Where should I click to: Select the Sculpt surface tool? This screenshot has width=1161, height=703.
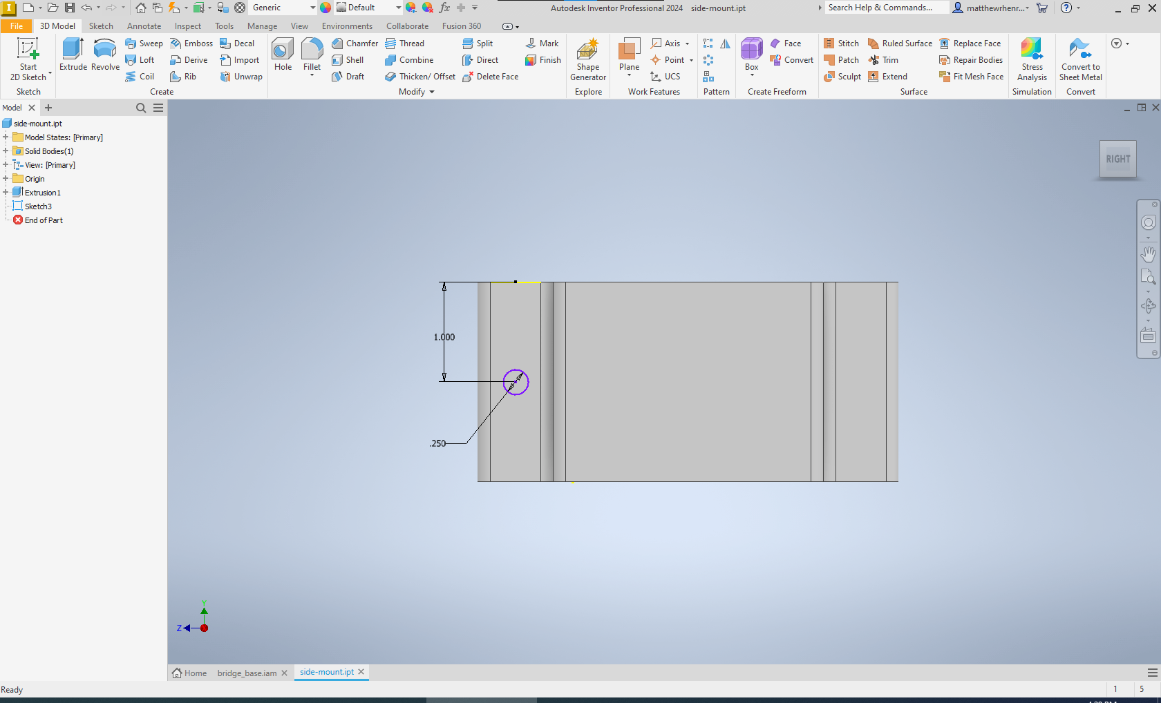[x=842, y=77]
